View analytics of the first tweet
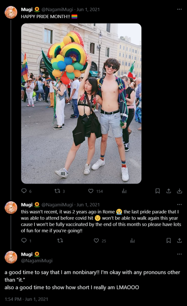The height and width of the screenshot is (306, 187). pos(125,191)
